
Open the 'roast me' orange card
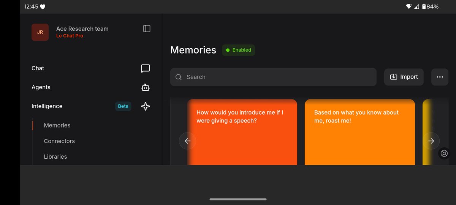click(360, 132)
